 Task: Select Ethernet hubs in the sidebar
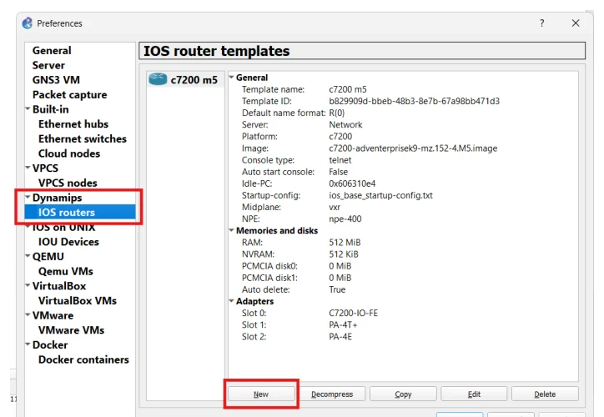pos(73,124)
